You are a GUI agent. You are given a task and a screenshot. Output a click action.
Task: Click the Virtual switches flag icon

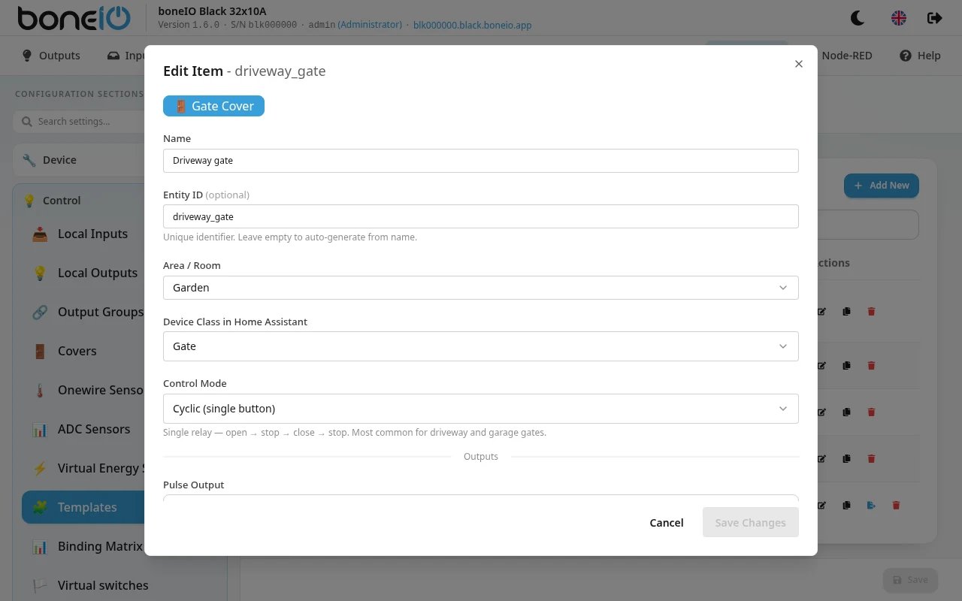tap(40, 585)
